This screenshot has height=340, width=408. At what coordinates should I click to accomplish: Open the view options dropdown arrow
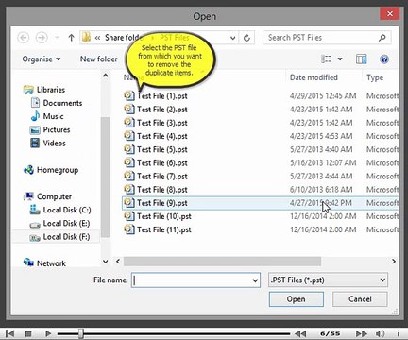pos(340,59)
